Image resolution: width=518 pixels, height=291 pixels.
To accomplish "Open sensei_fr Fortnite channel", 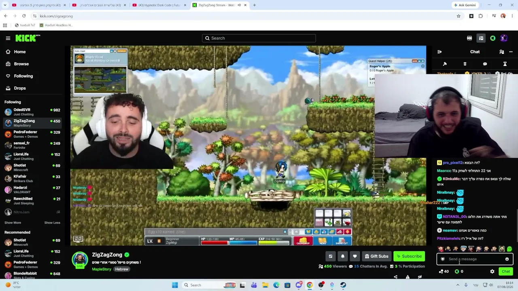I will [32, 145].
